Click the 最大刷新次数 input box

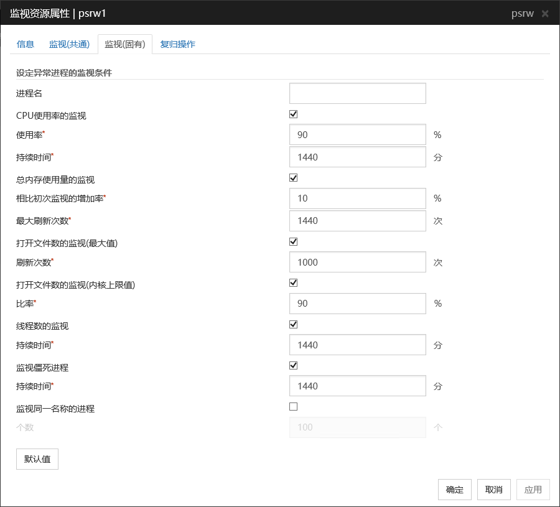coord(357,221)
